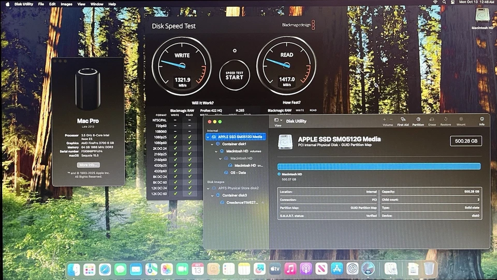
Task: Open Apple TV from the Dock
Action: (275, 269)
